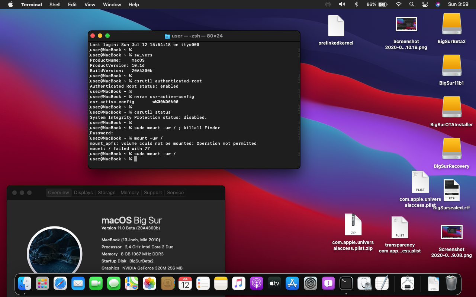Open Apple TV app in Dock
The width and height of the screenshot is (476, 297).
pos(274,284)
